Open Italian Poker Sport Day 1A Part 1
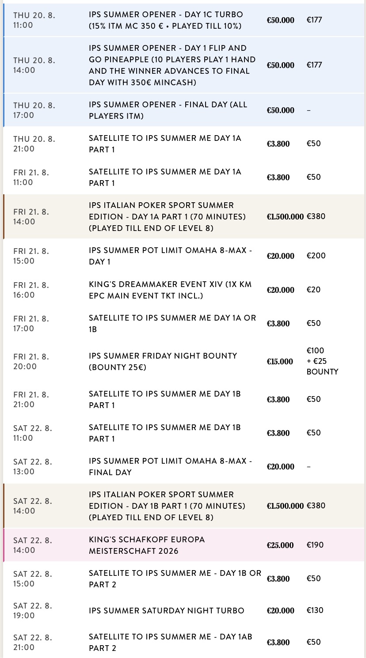The width and height of the screenshot is (366, 658). tap(183, 217)
